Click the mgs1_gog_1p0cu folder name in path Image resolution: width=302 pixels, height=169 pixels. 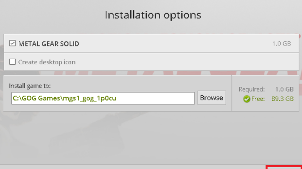90,98
